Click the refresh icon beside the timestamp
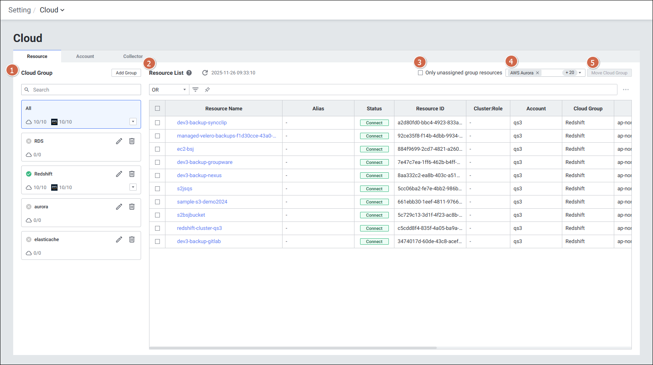Viewport: 653px width, 365px height. point(205,73)
